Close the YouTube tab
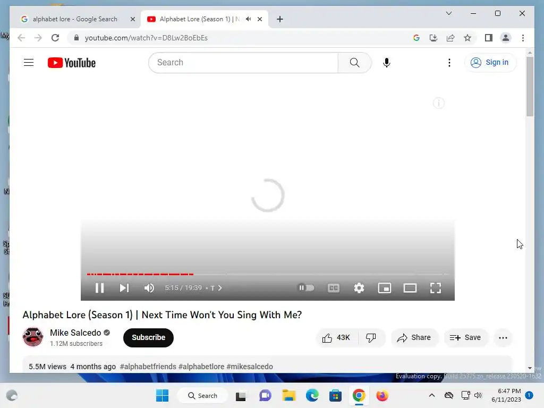 (259, 19)
